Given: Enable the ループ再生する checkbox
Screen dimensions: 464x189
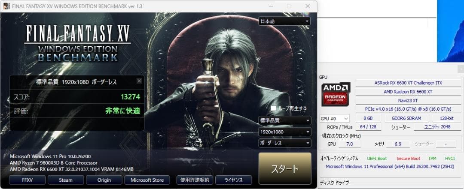Looking at the screenshot, I should 273,108.
